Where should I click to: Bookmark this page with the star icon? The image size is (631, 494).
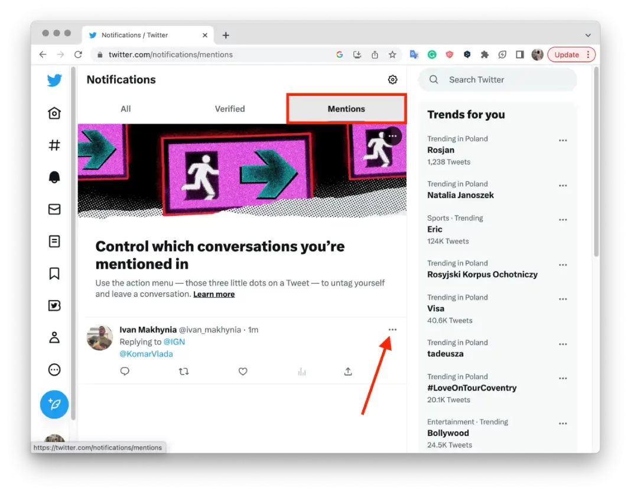click(x=392, y=54)
